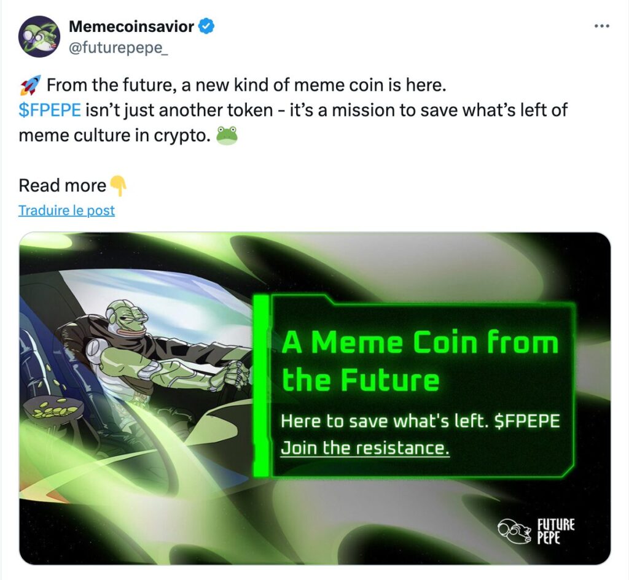Click the bowl of gold coins
The height and width of the screenshot is (580, 629).
[x=57, y=409]
